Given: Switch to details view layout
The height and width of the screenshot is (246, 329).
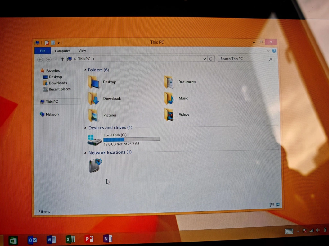Looking at the screenshot, I should (x=271, y=205).
